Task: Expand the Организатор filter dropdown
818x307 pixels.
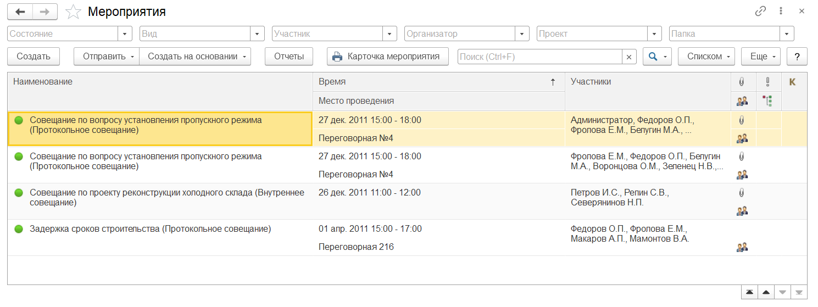Action: pos(522,34)
